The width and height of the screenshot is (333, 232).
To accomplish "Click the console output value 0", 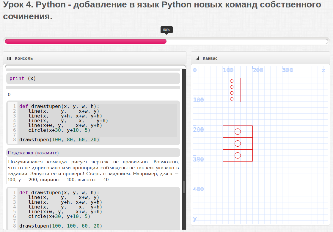I will (x=9, y=95).
